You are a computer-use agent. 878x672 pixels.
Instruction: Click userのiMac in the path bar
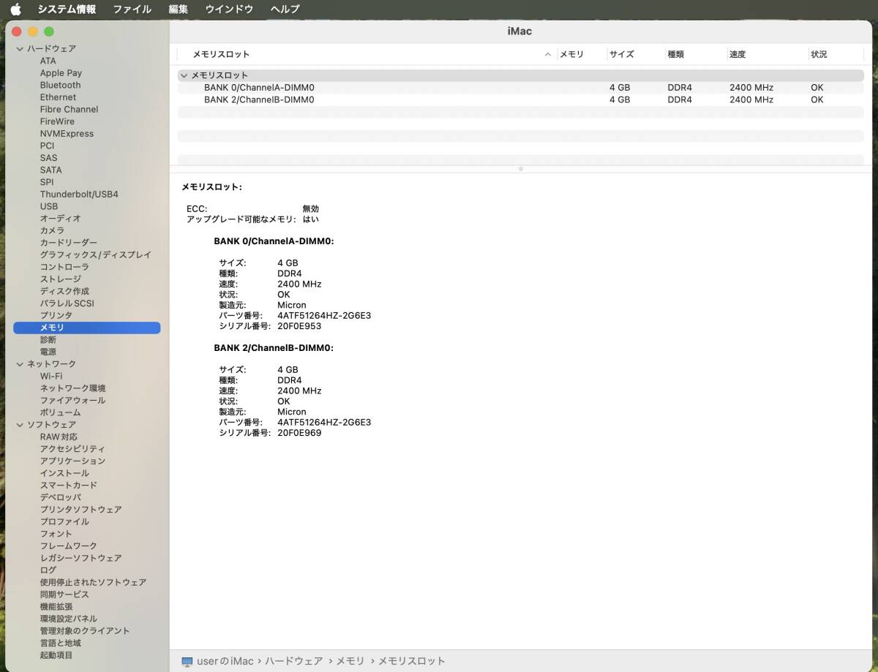click(225, 661)
